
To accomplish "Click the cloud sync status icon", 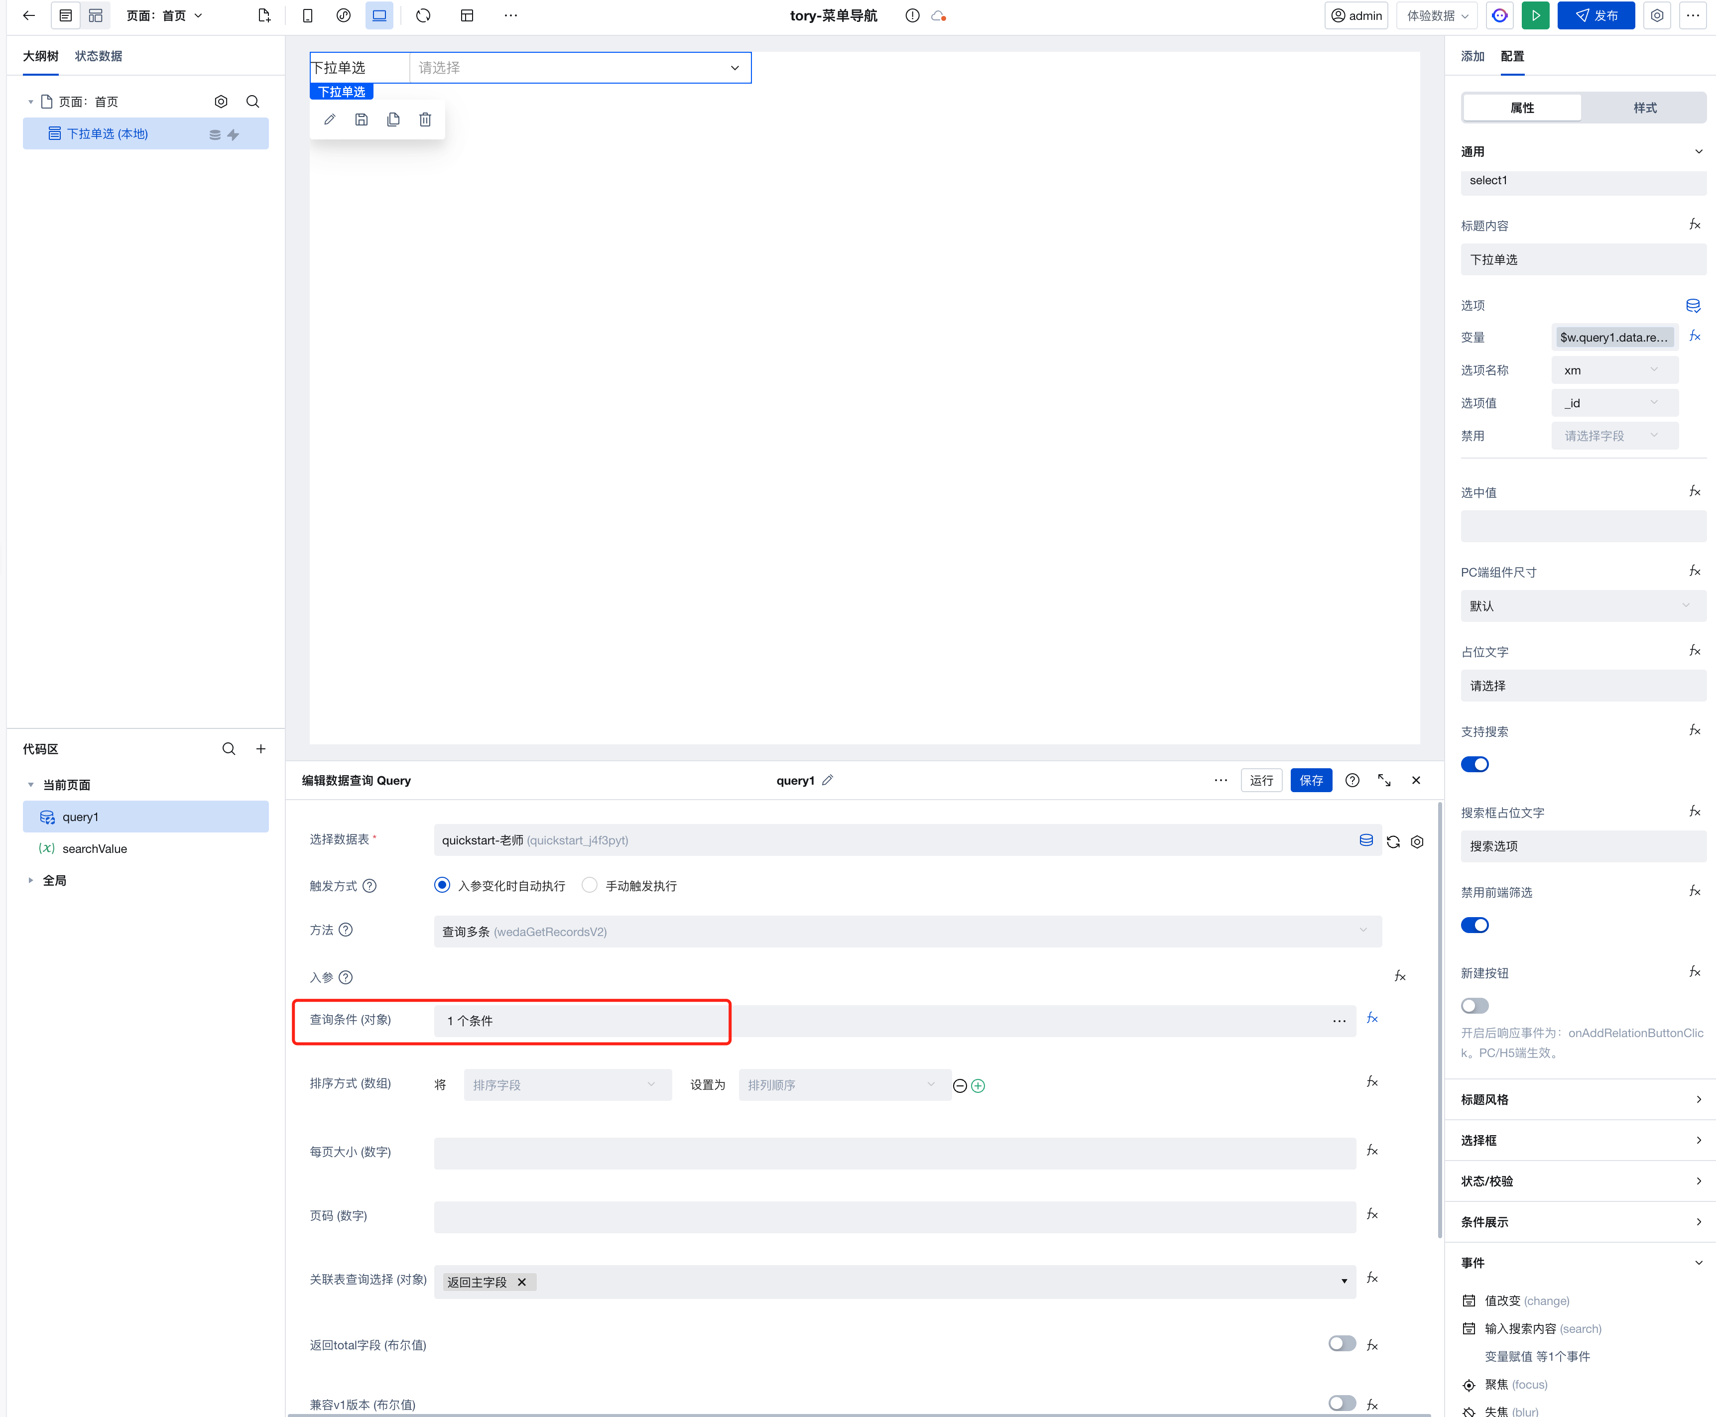I will tap(938, 15).
